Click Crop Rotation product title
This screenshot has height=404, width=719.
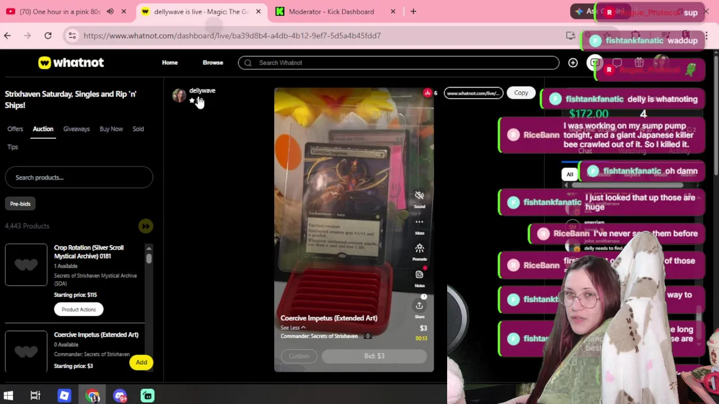[x=89, y=252]
